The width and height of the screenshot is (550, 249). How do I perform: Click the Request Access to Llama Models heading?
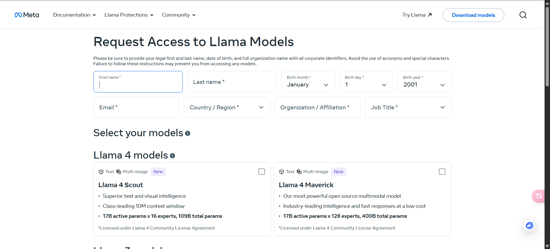(194, 42)
